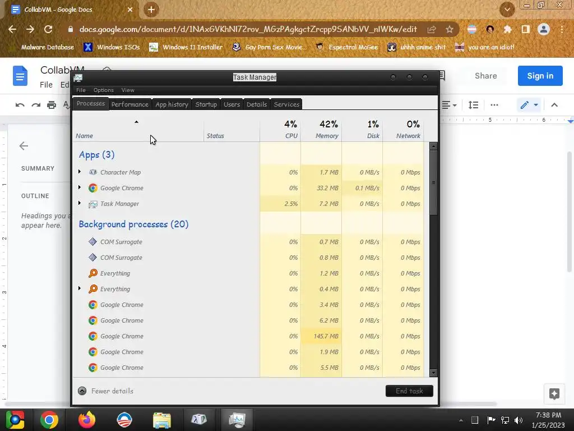Open editing mode pencil dropdown
The image size is (574, 431).
pyautogui.click(x=529, y=105)
